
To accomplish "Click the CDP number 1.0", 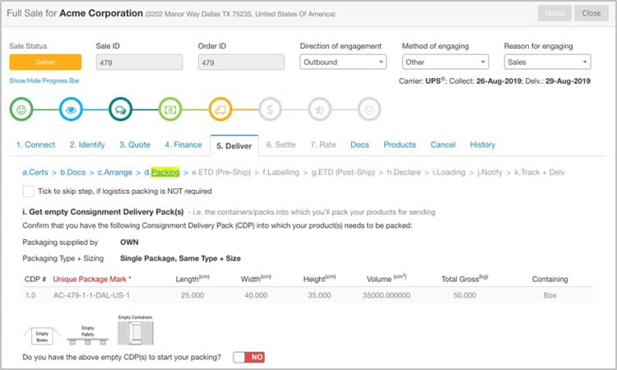I will tap(30, 295).
